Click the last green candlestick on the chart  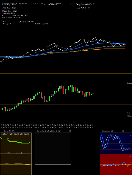[x=93, y=94]
